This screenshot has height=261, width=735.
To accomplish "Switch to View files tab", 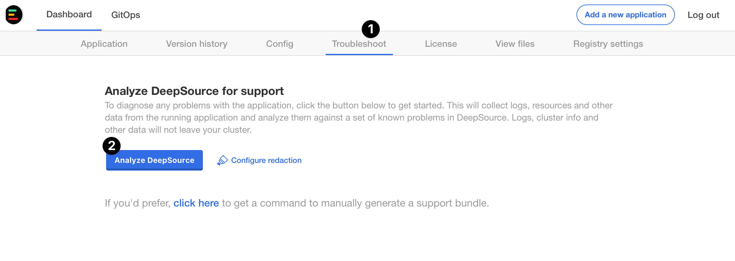I will (515, 44).
